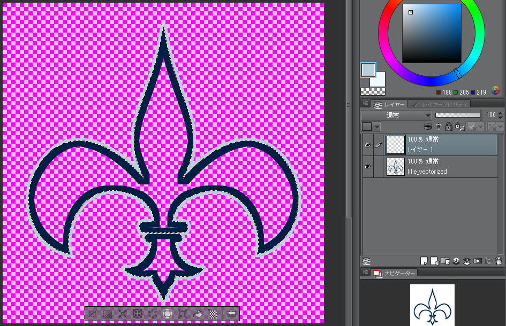Click Merge with layer below icon
Image resolution: width=506 pixels, height=326 pixels.
coord(466,261)
